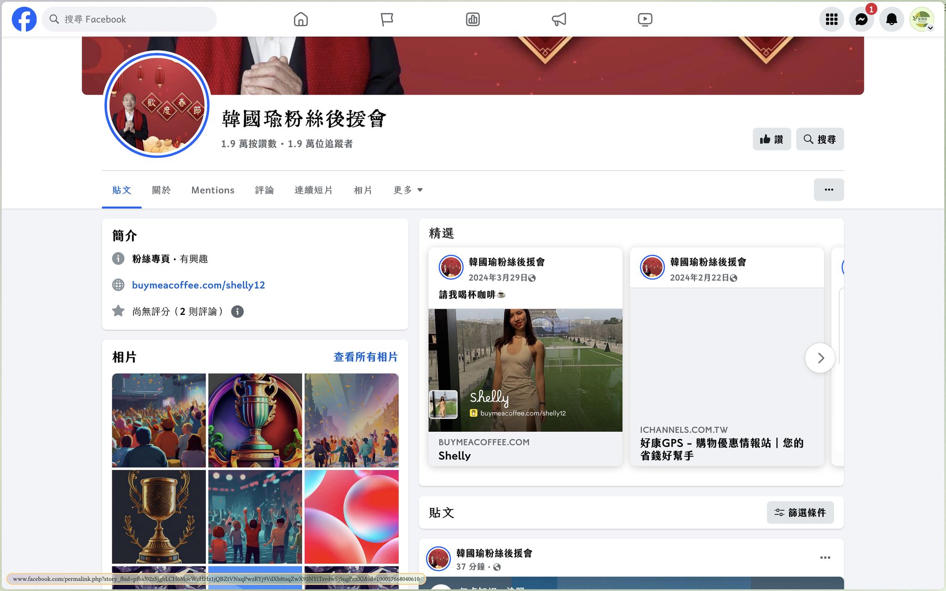Open the page options three-dot menu
Screen dimensions: 946x591
[829, 190]
